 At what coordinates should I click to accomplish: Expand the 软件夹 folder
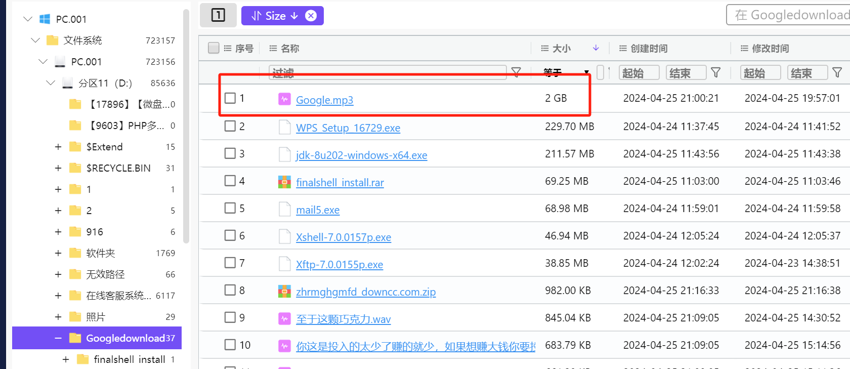pos(58,253)
